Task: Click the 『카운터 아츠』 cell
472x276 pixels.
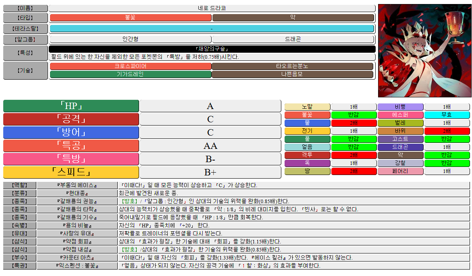Action: pyautogui.click(x=77, y=257)
